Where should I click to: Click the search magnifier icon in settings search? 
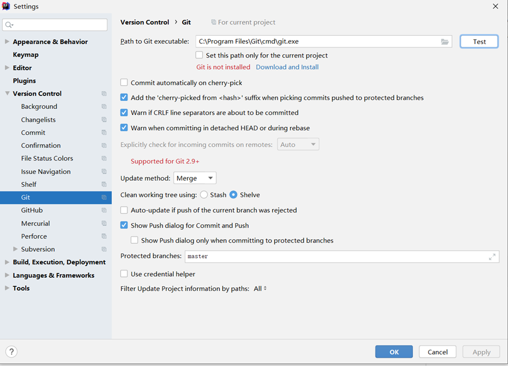click(x=9, y=25)
